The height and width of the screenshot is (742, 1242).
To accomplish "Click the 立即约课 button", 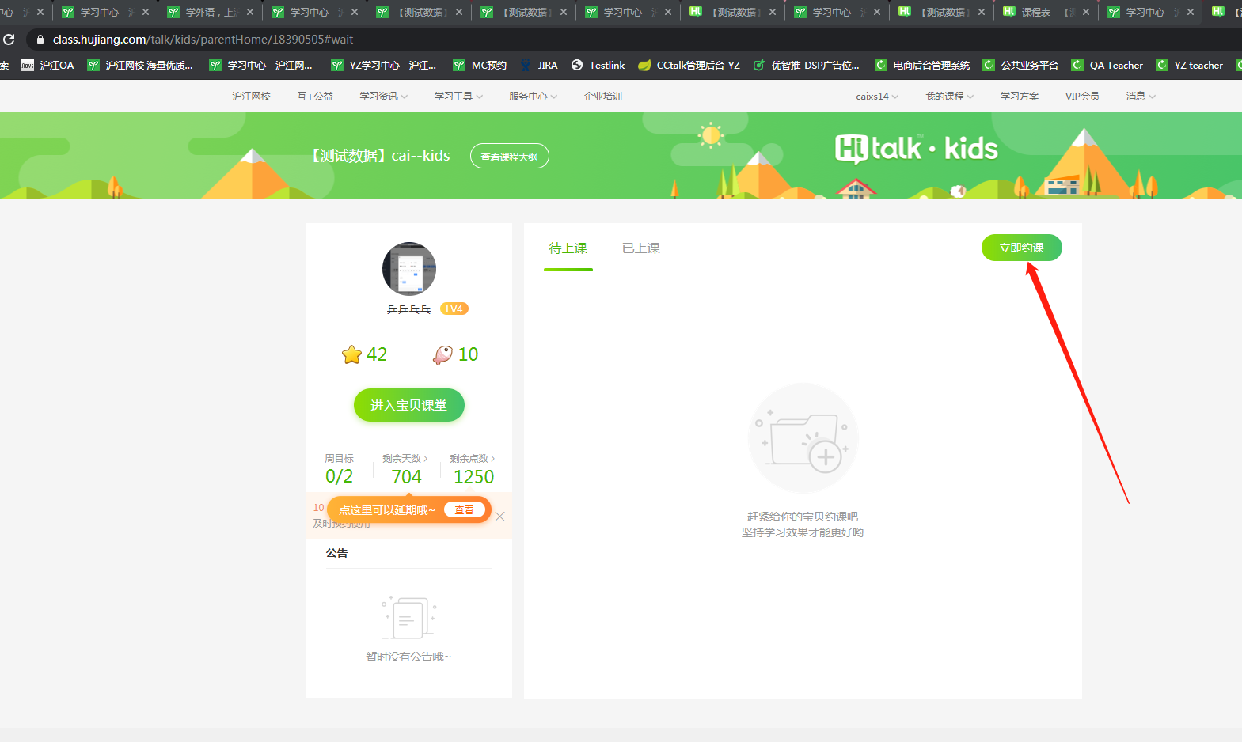I will 1021,248.
